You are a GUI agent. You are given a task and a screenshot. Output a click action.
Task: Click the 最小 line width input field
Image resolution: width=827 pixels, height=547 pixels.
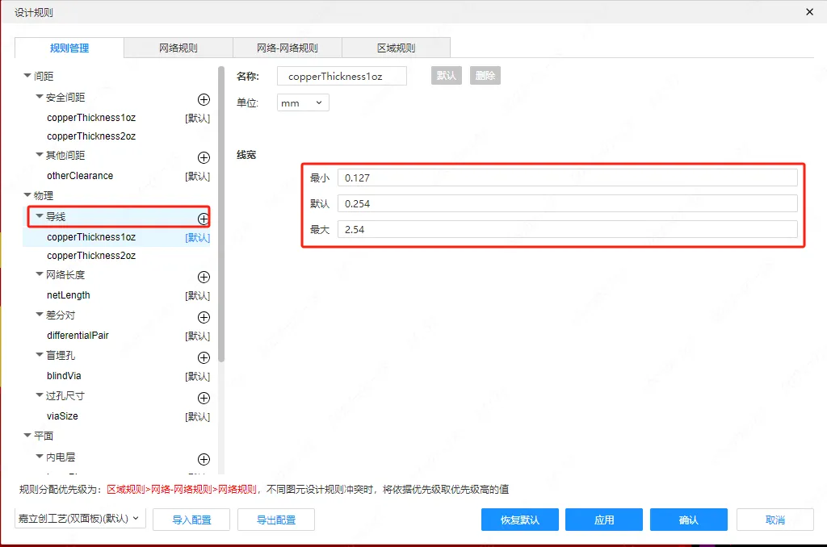567,177
